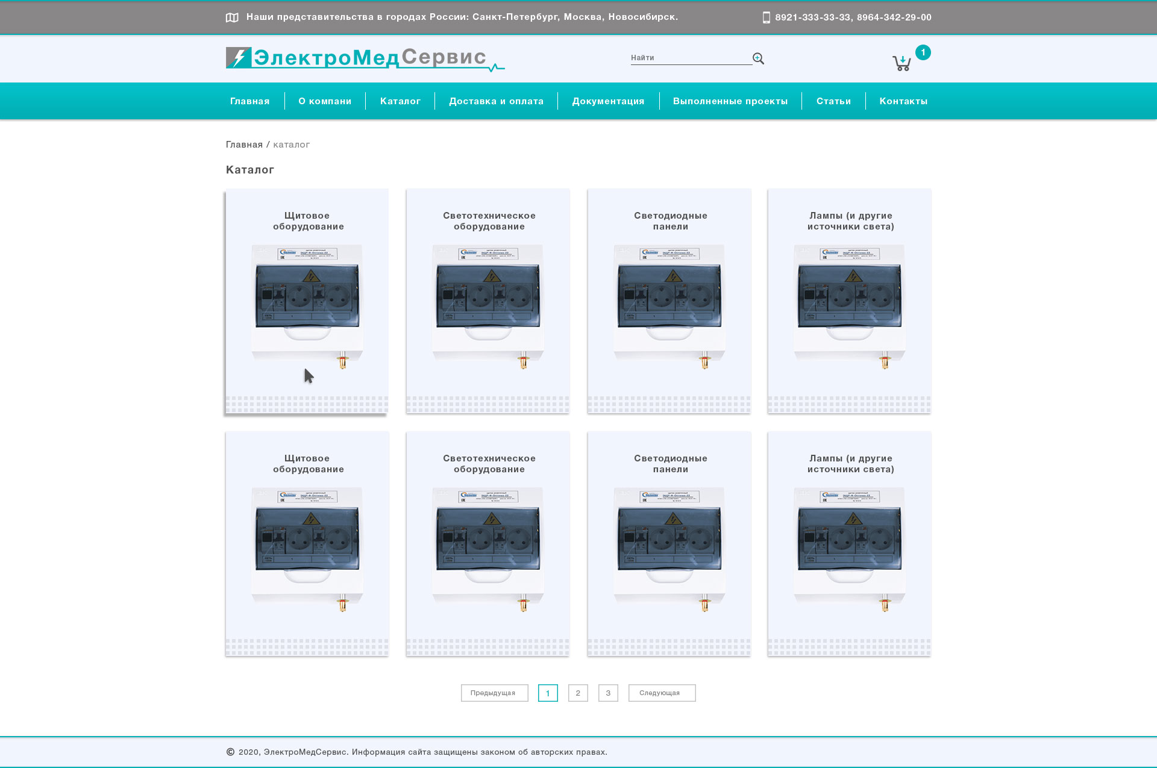Focus the Найти search field
This screenshot has height=768, width=1157.
690,58
